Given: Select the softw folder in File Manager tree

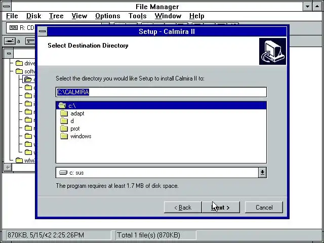Looking at the screenshot, I should tap(25, 71).
